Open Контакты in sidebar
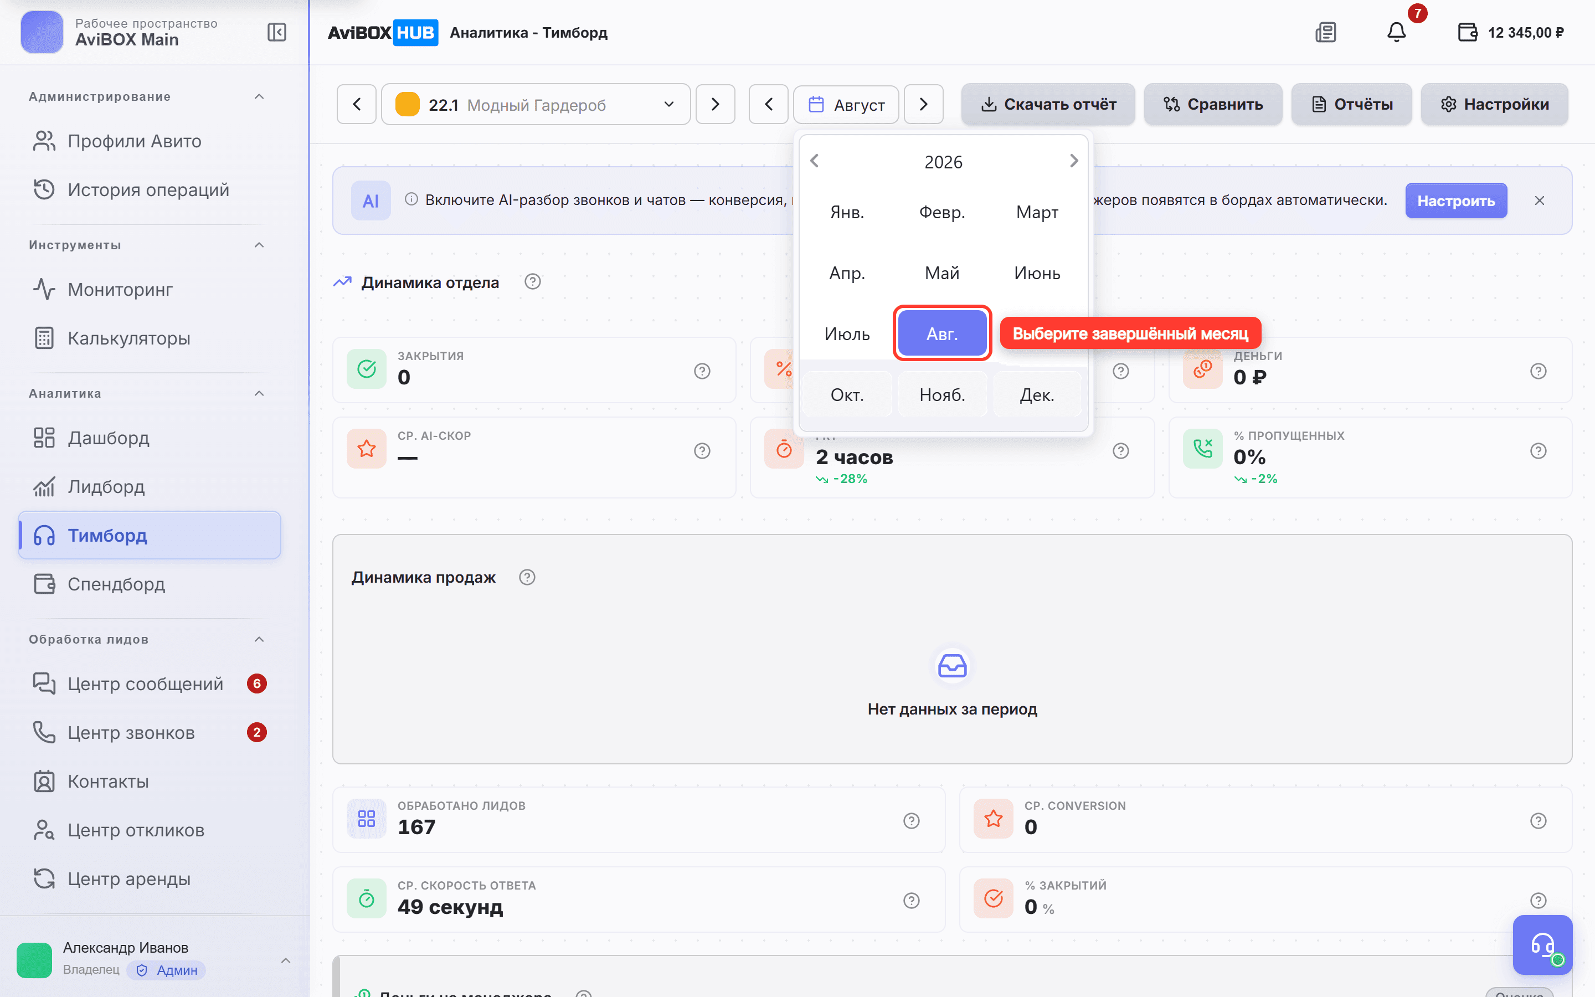 pos(150,782)
